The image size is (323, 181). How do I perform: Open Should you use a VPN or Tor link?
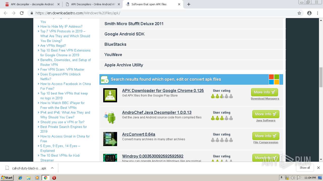[x=62, y=122]
